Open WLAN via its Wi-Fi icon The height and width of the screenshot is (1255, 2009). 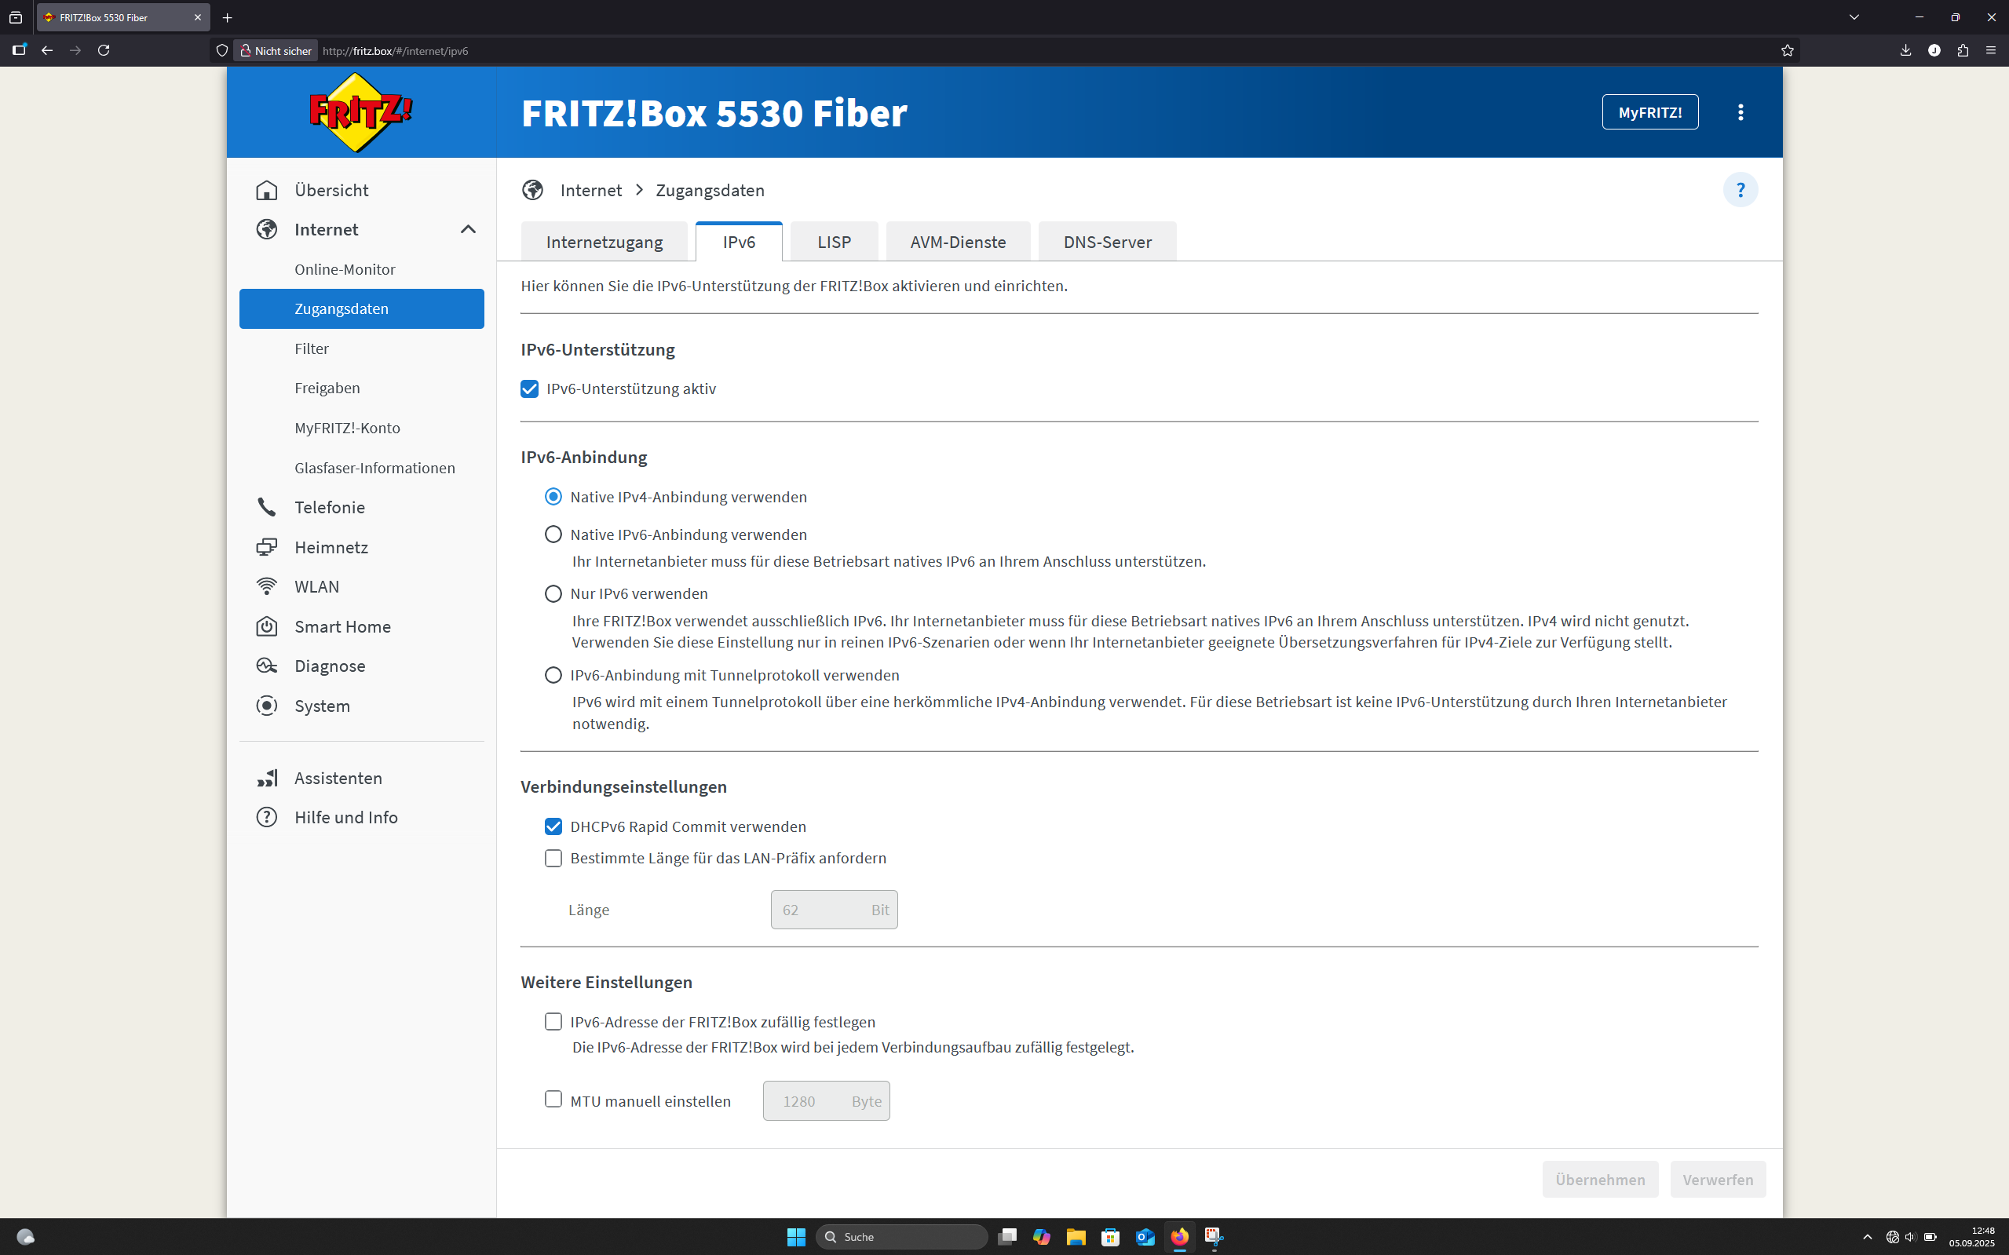[266, 587]
